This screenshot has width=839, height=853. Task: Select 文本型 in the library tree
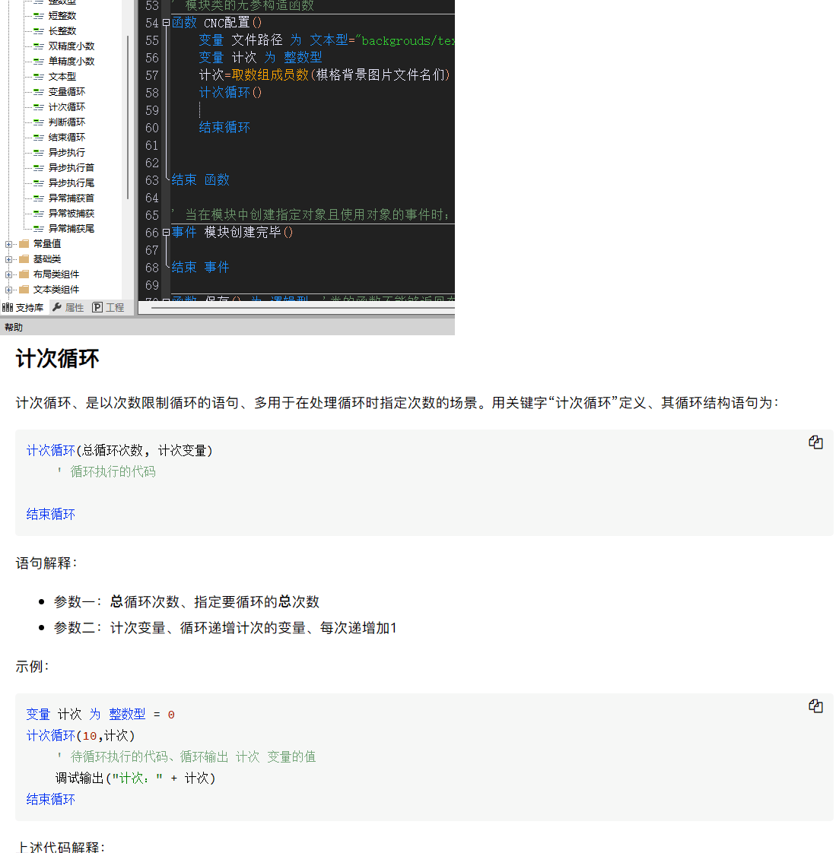(62, 77)
